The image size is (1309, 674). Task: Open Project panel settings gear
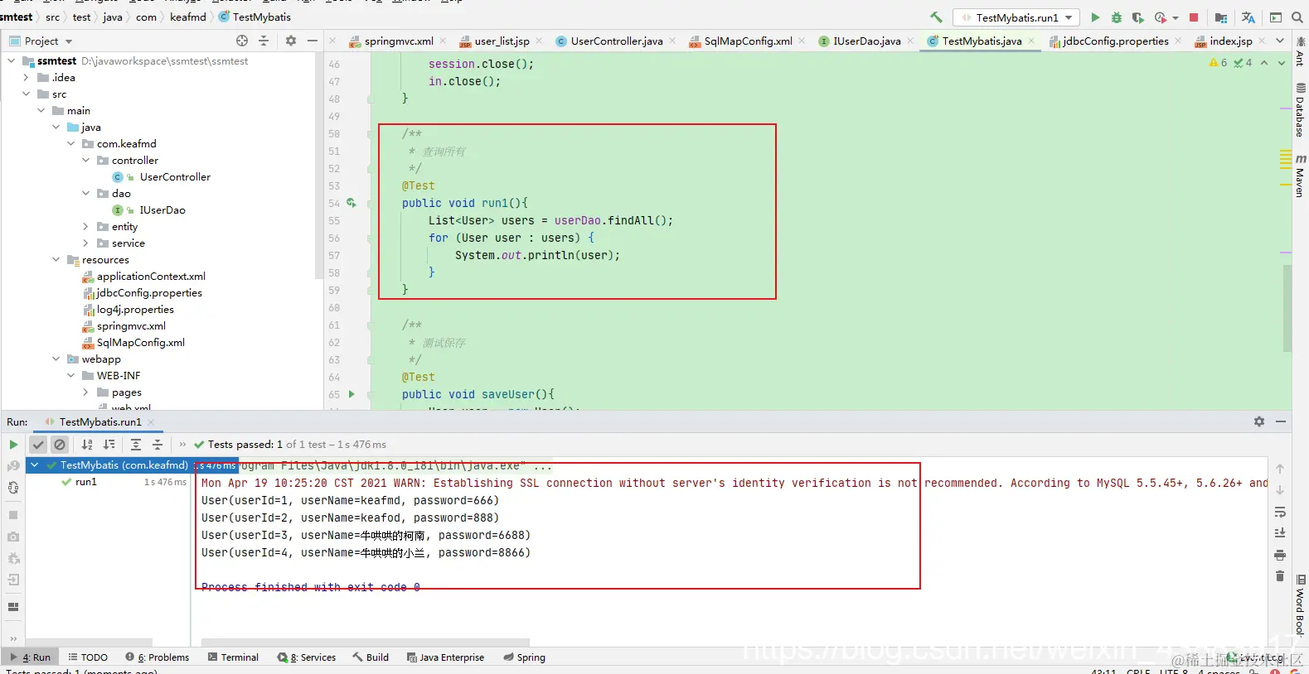(291, 41)
